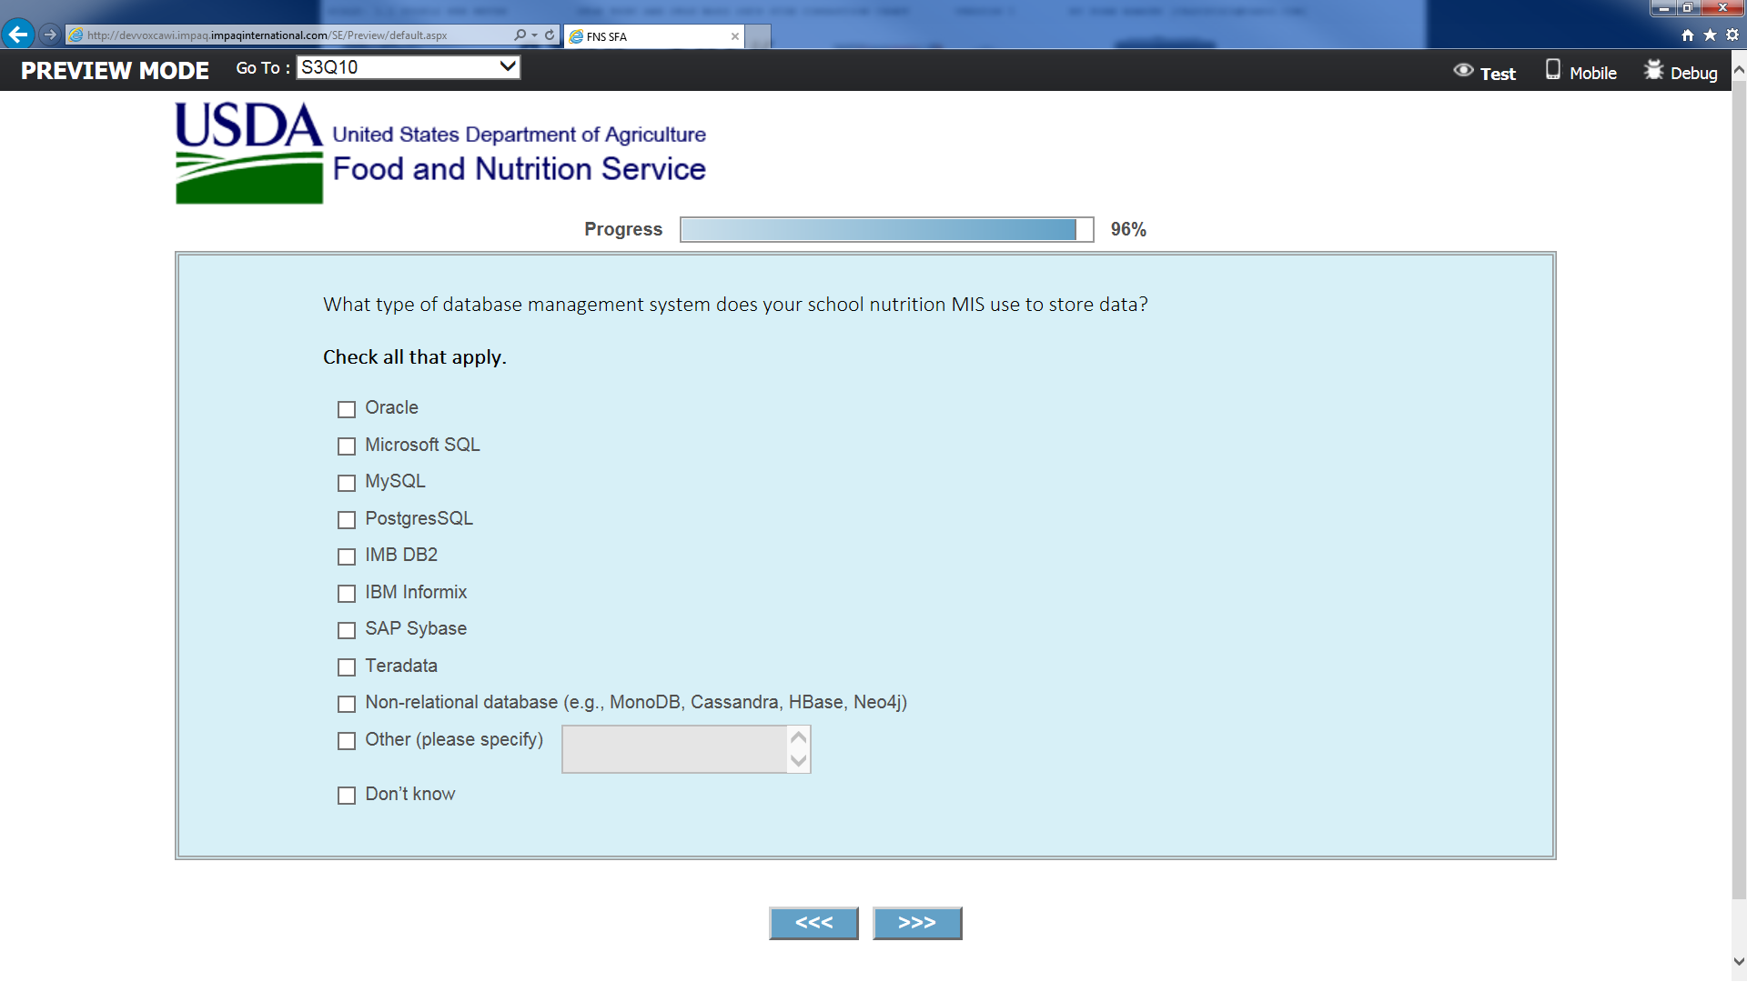Check the Oracle option
The height and width of the screenshot is (982, 1747).
tap(347, 409)
